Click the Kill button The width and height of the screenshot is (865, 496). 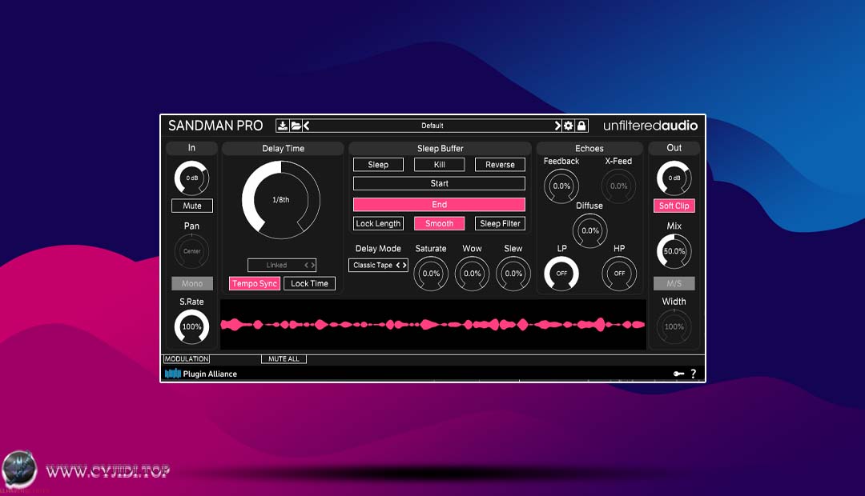click(x=439, y=164)
